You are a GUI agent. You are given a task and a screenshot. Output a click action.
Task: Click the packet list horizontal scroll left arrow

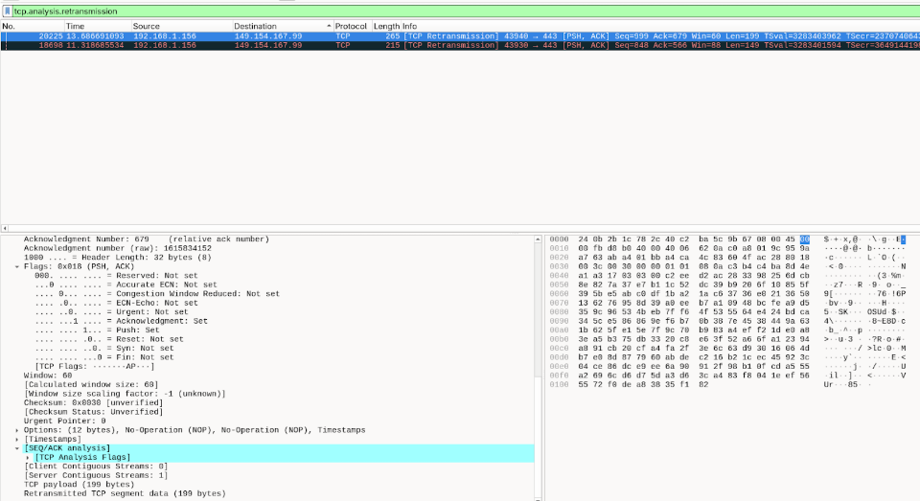[x=5, y=228]
